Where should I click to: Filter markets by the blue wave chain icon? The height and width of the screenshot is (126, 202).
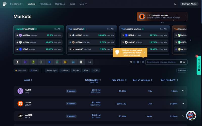click(x=73, y=62)
